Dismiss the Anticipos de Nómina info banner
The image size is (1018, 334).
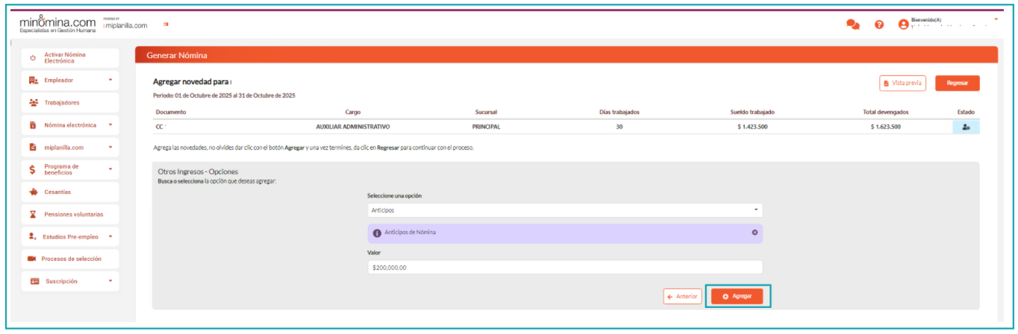(755, 233)
